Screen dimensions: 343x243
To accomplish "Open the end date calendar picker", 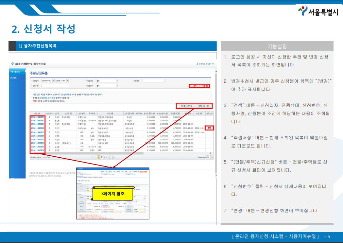I will tap(67, 80).
